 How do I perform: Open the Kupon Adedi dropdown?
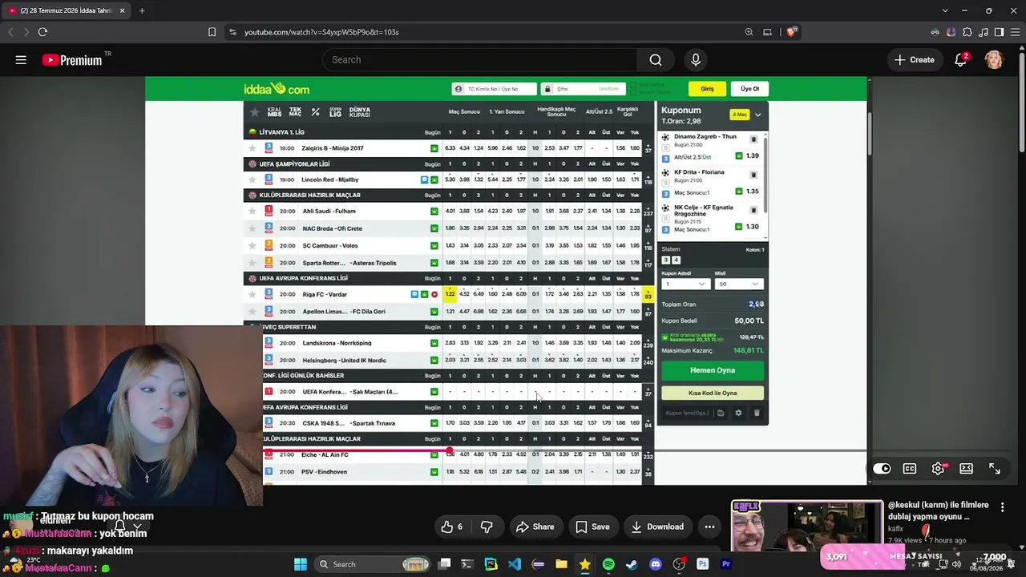[685, 284]
